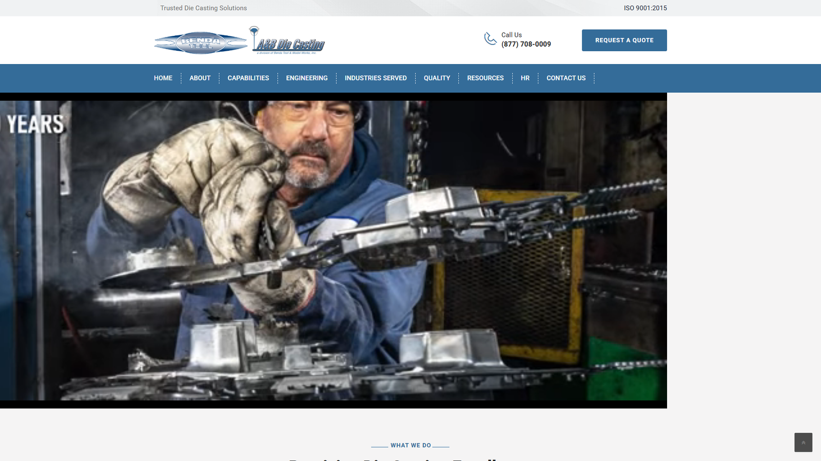Click the Trusted Die Casting Solutions text

[x=203, y=8]
